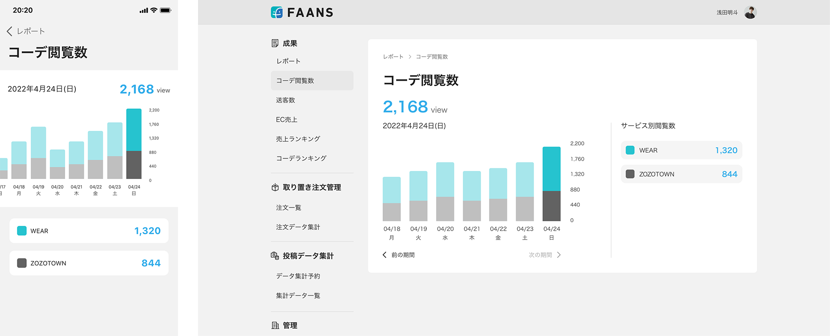Open the user profile avatar
830x336 pixels.
tap(750, 12)
